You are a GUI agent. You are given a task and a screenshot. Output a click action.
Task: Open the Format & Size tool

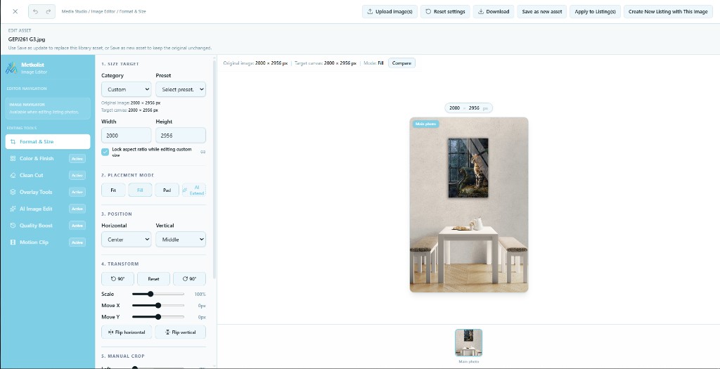[x=48, y=142]
